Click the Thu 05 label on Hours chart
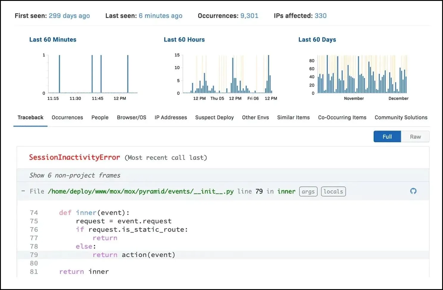The image size is (443, 290). point(217,98)
